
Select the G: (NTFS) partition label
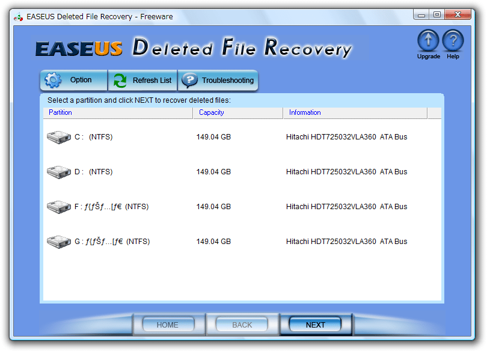(x=112, y=242)
